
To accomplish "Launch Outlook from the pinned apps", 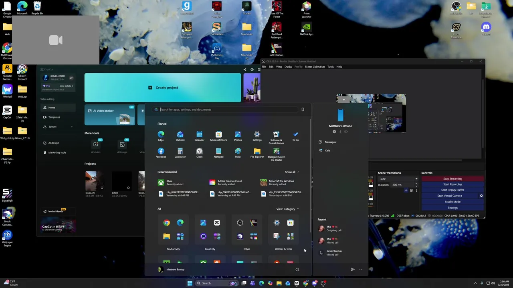I will (x=180, y=136).
